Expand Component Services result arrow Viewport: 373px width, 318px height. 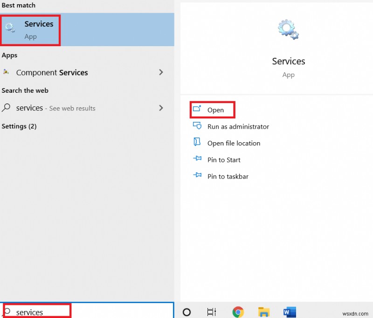tap(161, 72)
